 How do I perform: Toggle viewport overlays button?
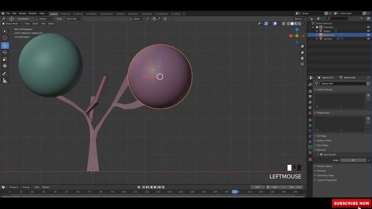pos(275,23)
